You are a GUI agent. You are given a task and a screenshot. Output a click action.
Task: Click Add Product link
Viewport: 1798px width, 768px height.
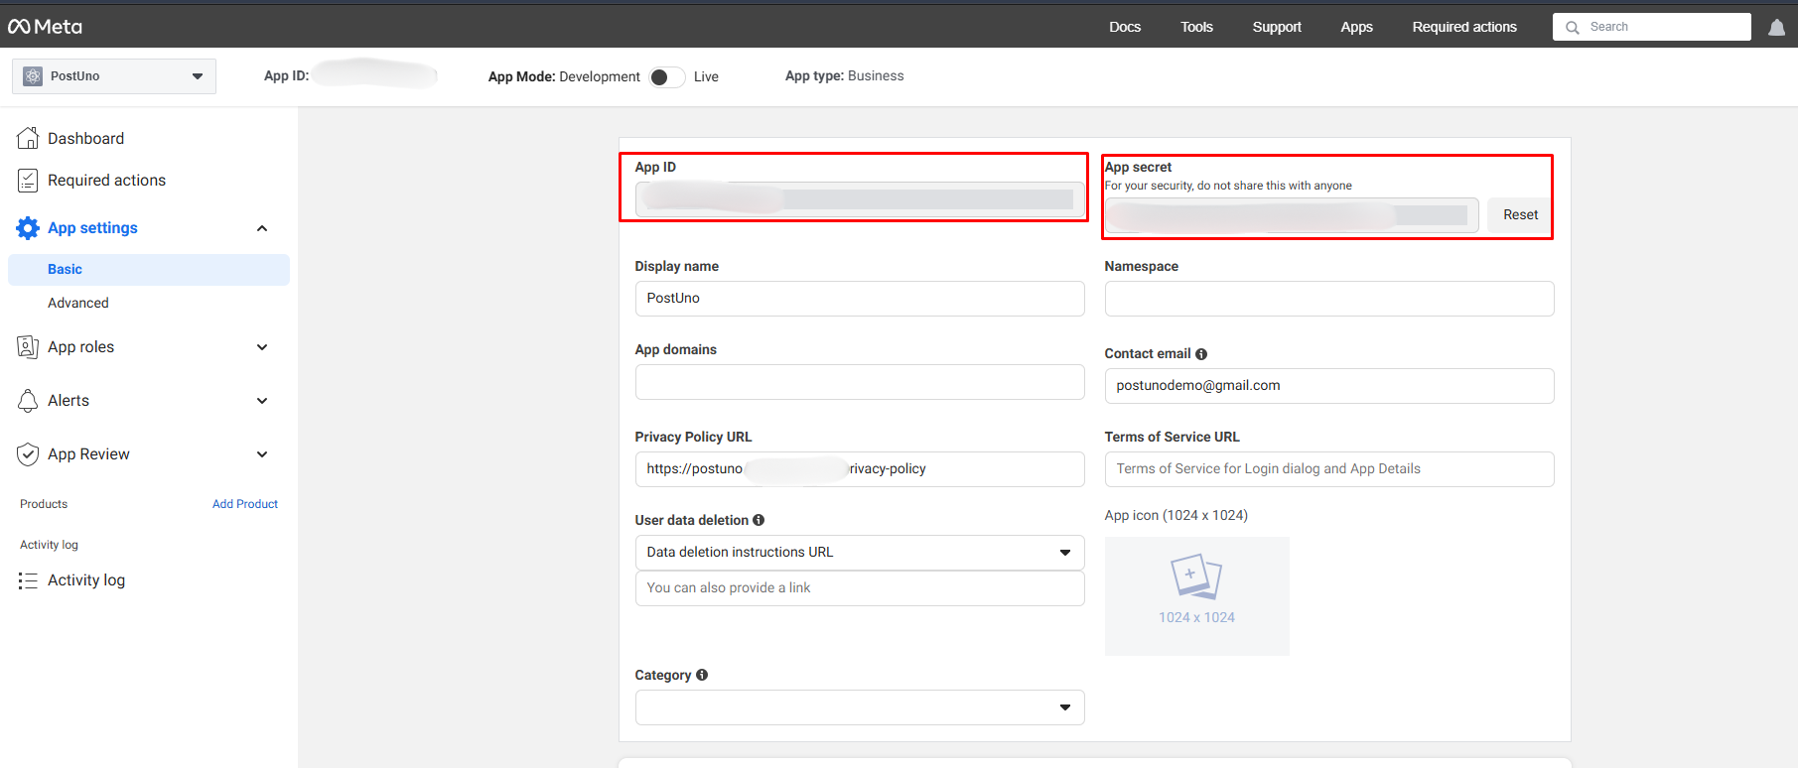(x=245, y=504)
